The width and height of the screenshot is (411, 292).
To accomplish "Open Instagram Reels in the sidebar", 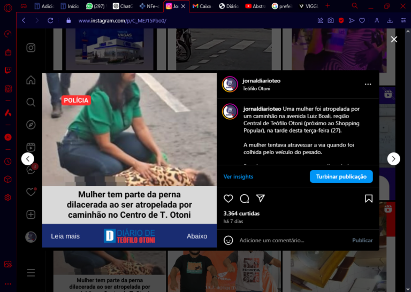I will [31, 147].
